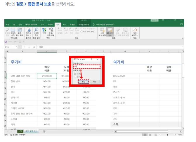Screen dimensions: 196x142
Task: Click Unprotect Sheet (시트 보호 해제)
Action: [x=102, y=32]
